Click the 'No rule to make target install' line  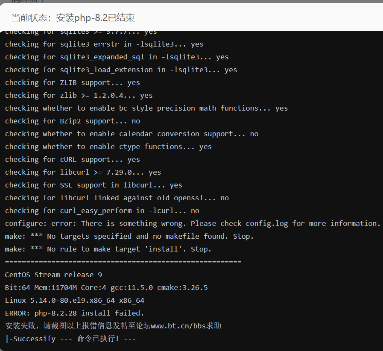(x=108, y=249)
